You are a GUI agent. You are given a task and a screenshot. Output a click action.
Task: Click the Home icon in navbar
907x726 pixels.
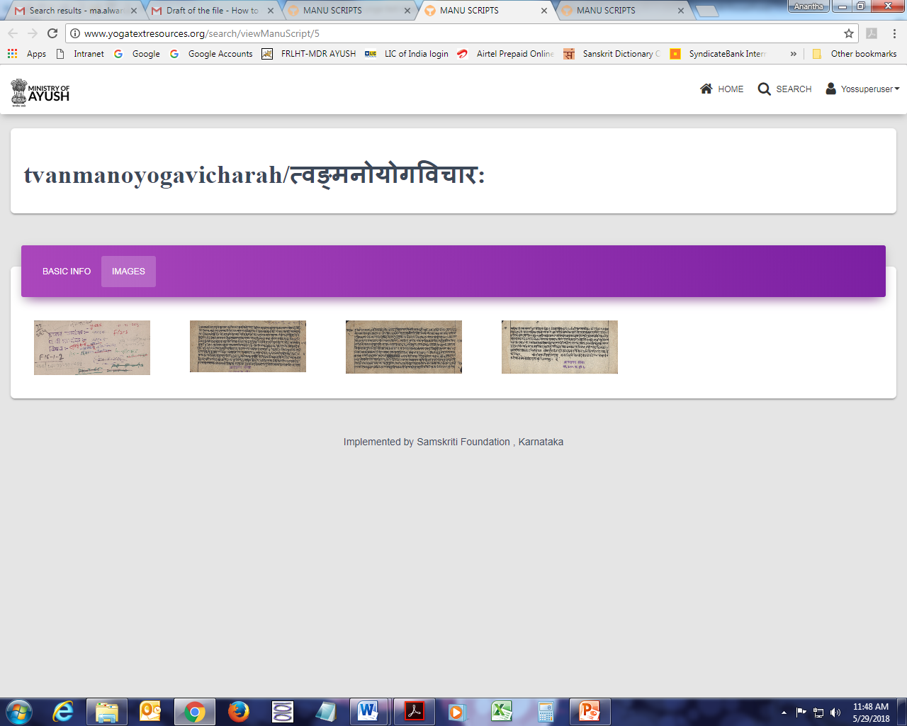(x=706, y=89)
